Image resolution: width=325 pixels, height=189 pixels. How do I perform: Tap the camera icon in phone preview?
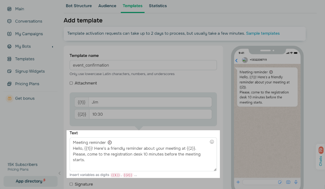click(x=288, y=182)
